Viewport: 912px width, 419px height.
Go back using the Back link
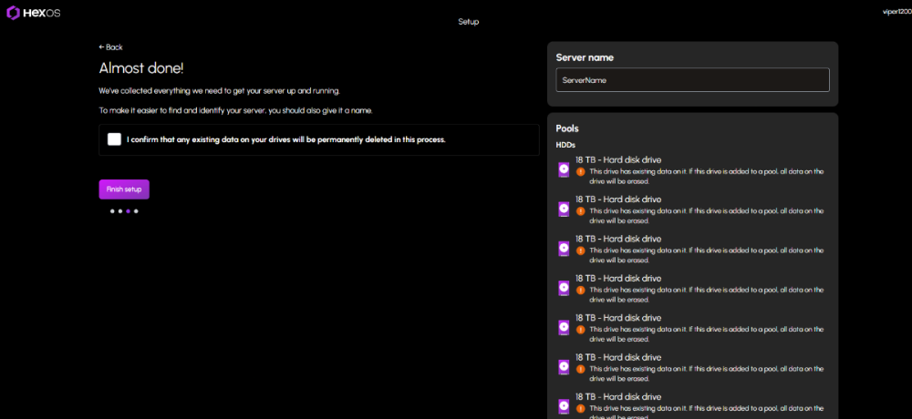pos(110,47)
